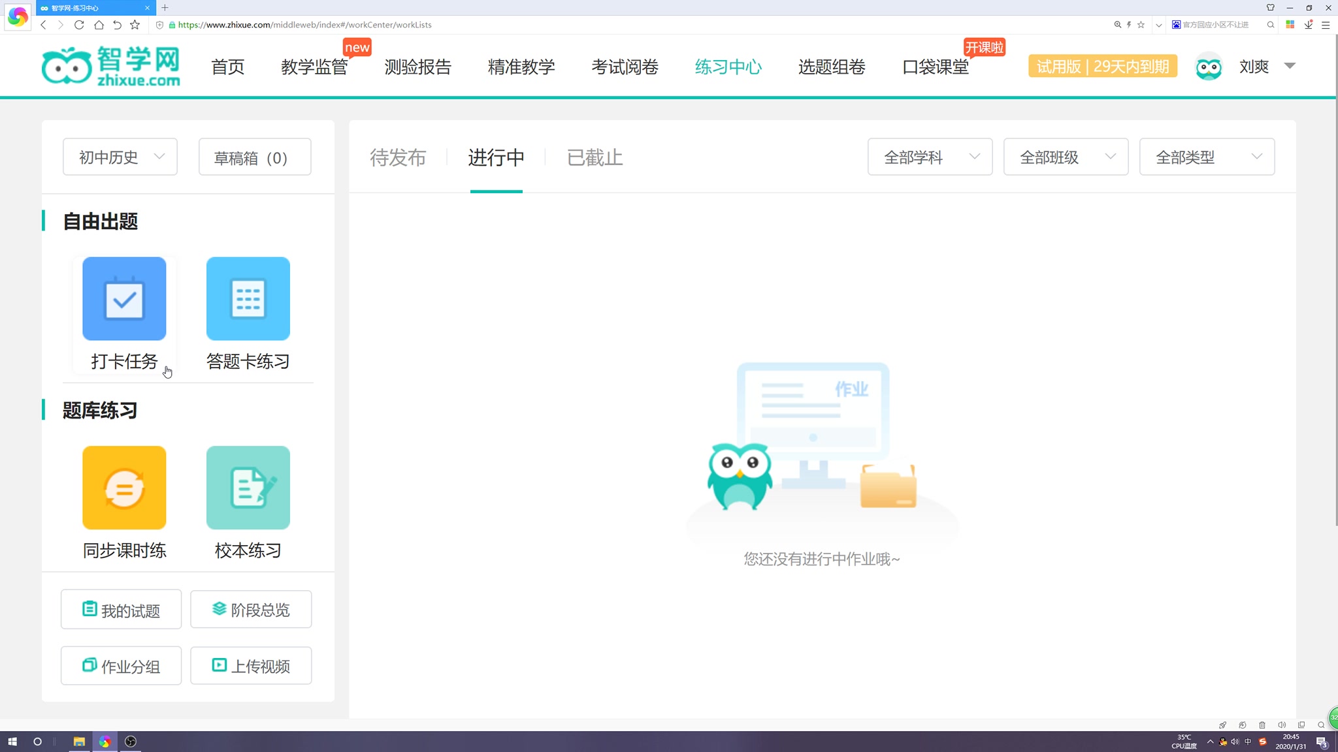Open the 全部类型 type dropdown
This screenshot has height=752, width=1338.
[1206, 157]
